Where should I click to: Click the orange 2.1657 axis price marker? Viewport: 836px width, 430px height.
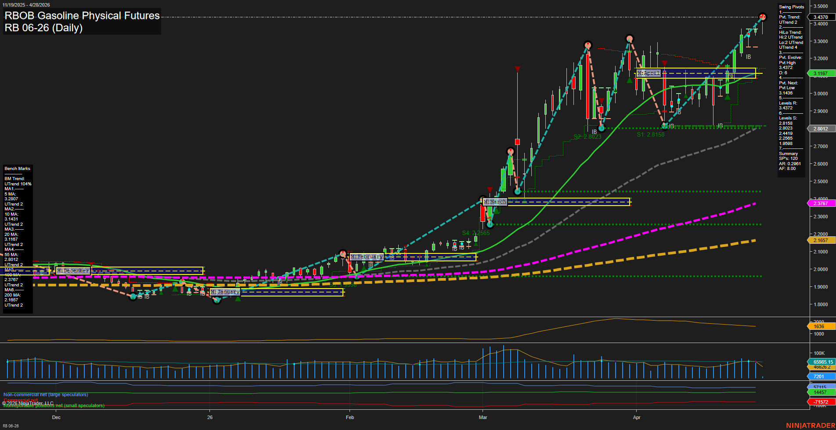click(x=820, y=240)
